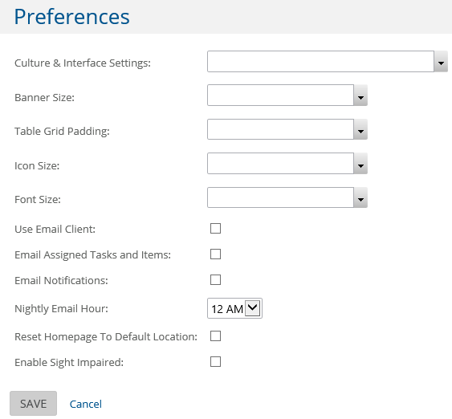Screen dimensions: 452x419
Task: Click the Cancel link
Action: [x=86, y=404]
